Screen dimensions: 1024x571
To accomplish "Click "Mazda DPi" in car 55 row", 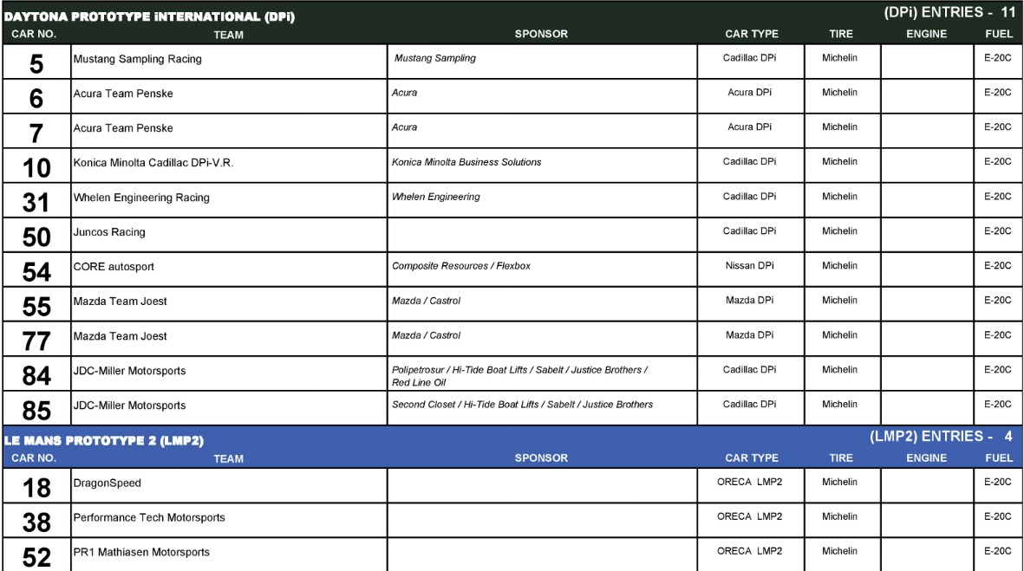I will (750, 300).
